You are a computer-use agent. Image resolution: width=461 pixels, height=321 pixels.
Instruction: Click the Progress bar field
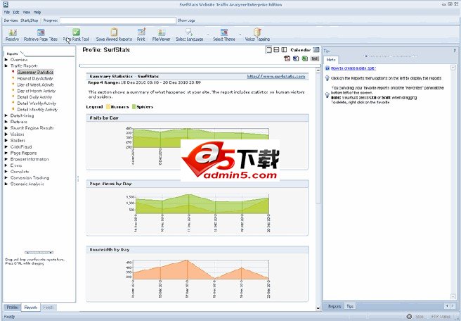[x=118, y=20]
